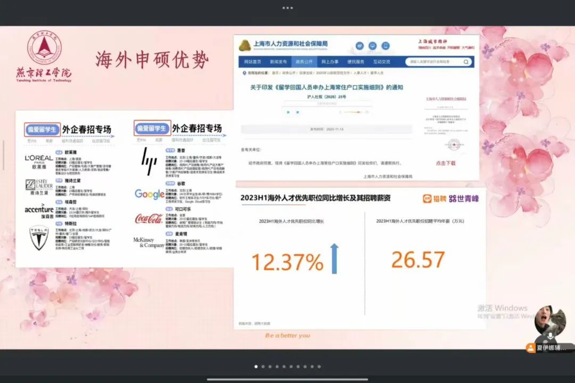Screen dimensions: 575x383
Task: Click the accenture logo
Action: pyautogui.click(x=39, y=210)
